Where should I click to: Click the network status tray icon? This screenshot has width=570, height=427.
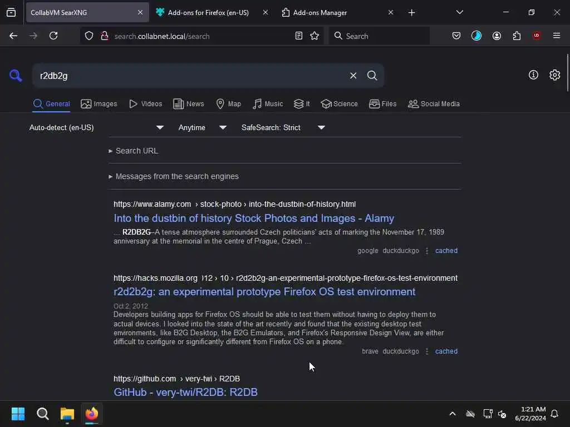[x=488, y=414]
